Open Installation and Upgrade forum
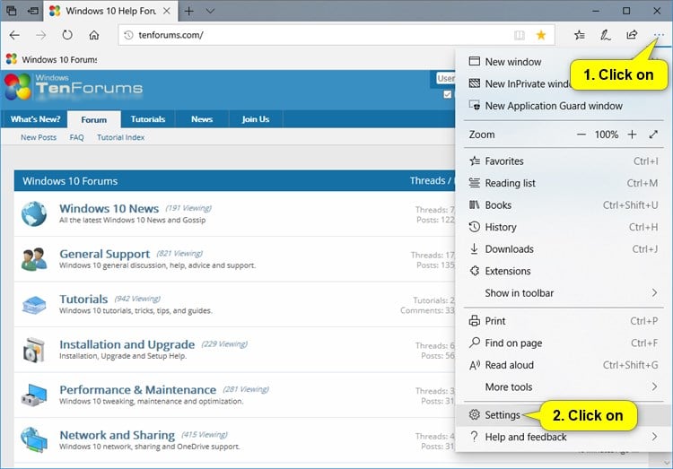Viewport: 673px width, 469px height. [127, 344]
